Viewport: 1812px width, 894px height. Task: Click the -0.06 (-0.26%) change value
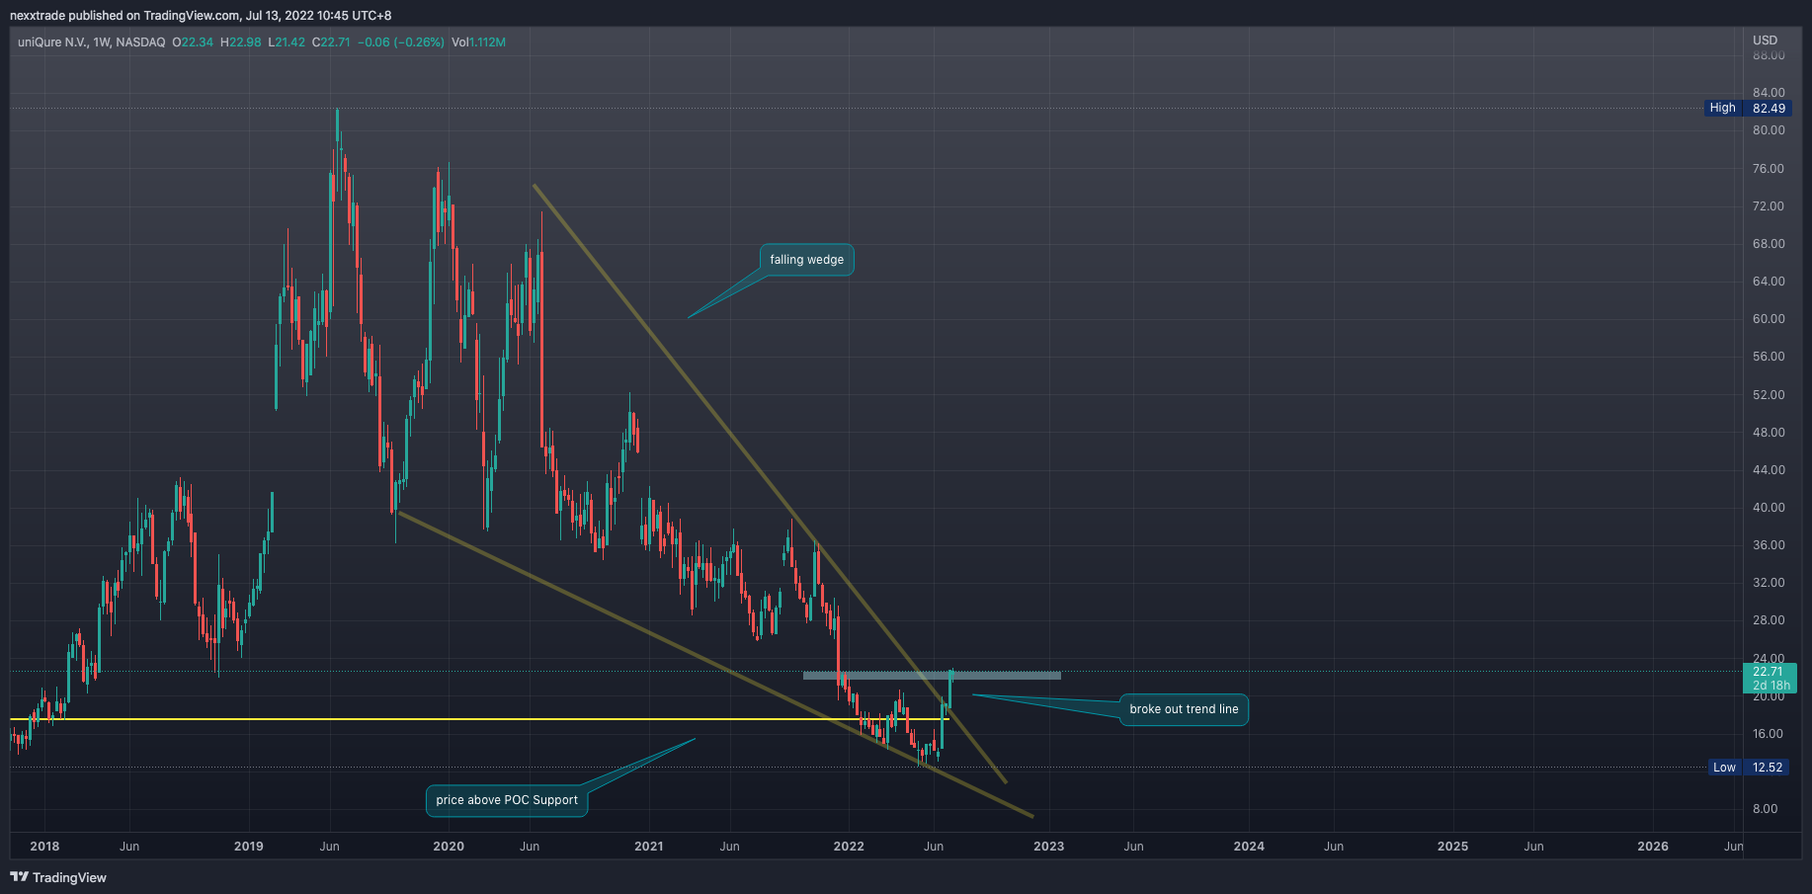(x=401, y=42)
